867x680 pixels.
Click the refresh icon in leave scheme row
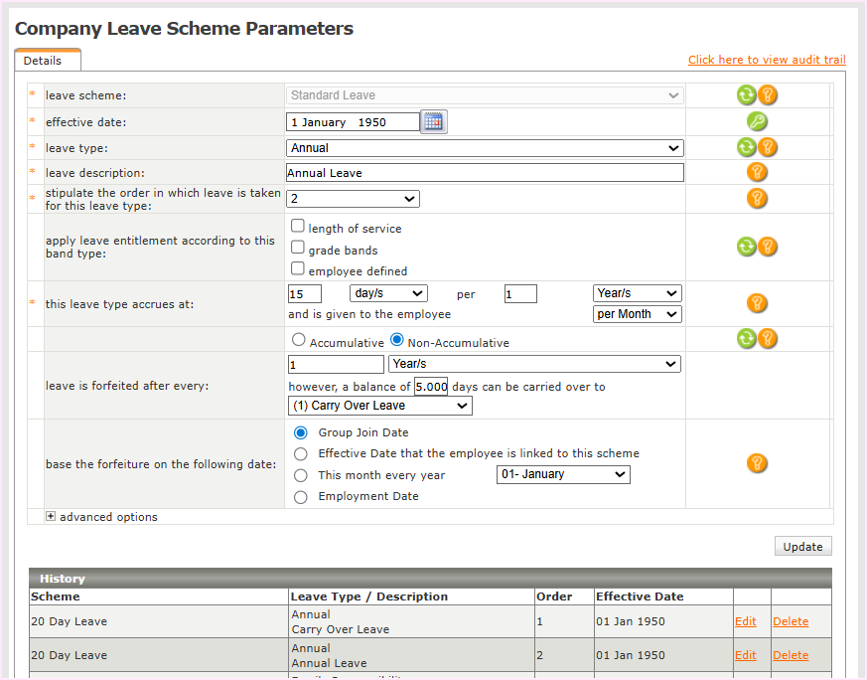click(x=747, y=95)
